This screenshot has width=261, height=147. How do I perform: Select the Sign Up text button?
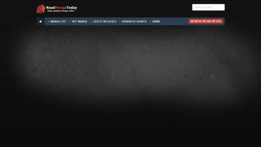tap(198, 21)
